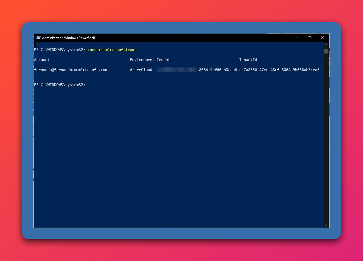Click the scrollbar up arrow

[326, 45]
